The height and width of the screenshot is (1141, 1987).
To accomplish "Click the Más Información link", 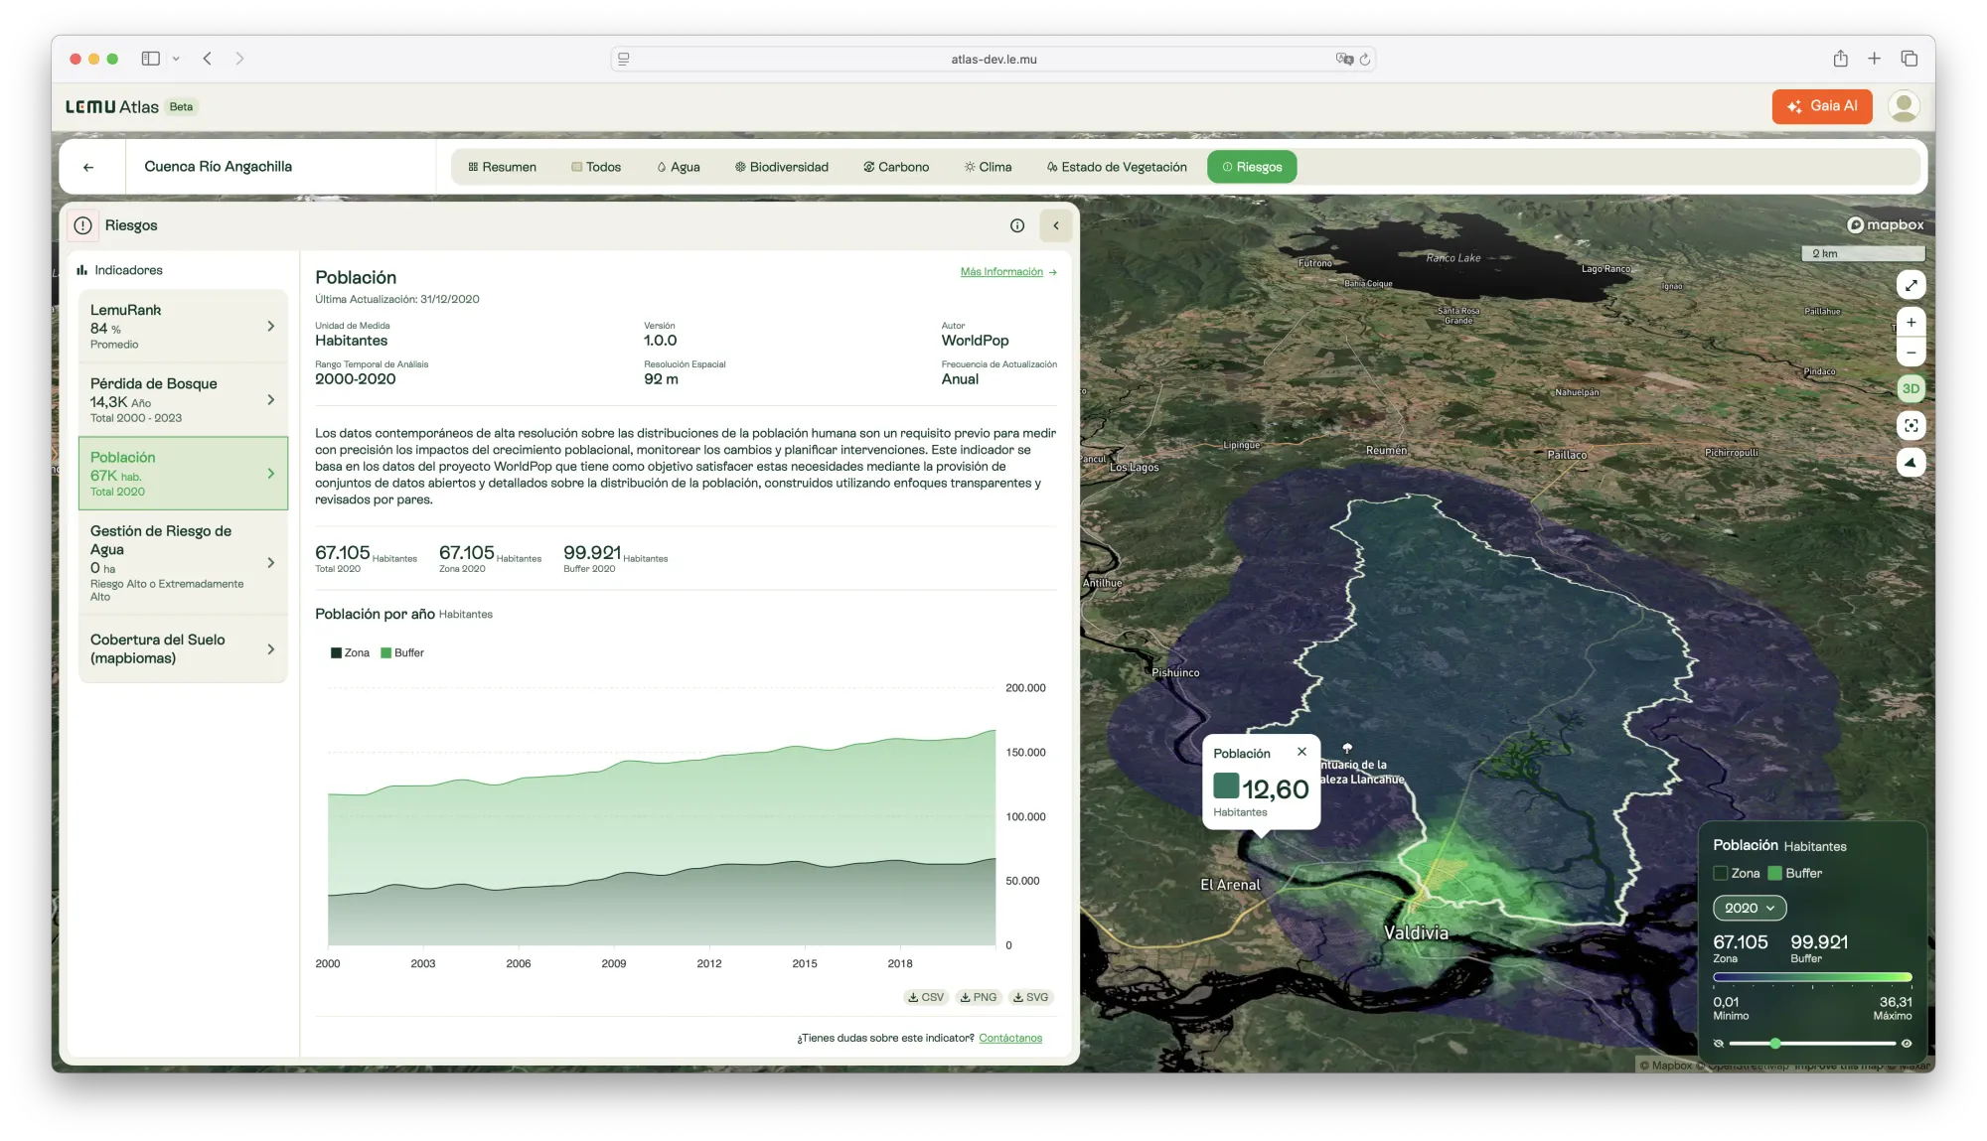I will [999, 271].
